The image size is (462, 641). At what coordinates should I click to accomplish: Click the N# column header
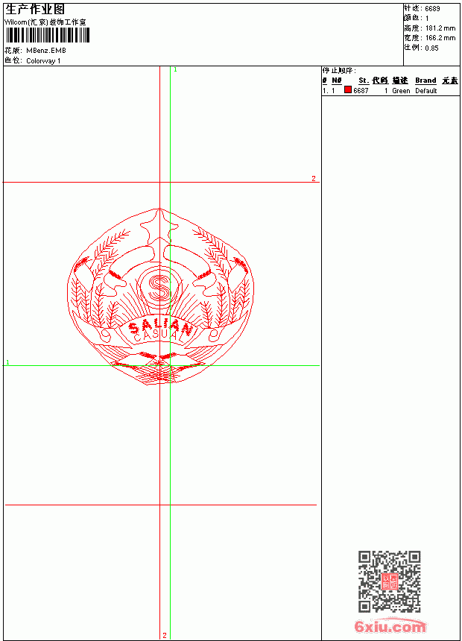tap(336, 80)
